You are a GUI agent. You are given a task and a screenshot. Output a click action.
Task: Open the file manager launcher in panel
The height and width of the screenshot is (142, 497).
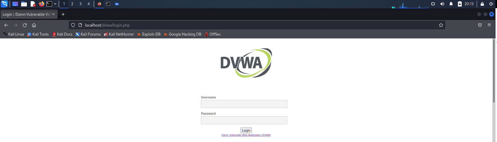coord(24,4)
